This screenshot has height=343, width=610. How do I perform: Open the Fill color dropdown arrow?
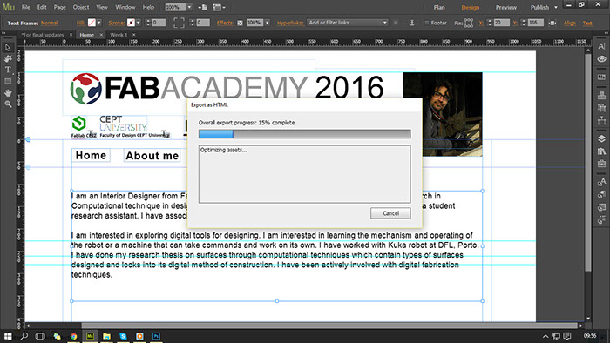[x=98, y=23]
